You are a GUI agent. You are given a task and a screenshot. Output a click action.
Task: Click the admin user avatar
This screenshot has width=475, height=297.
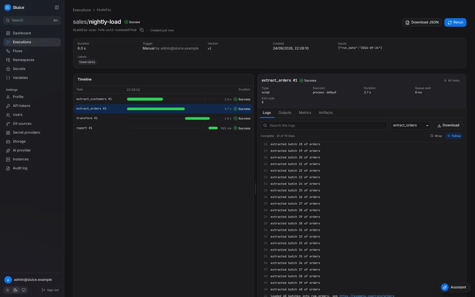pyautogui.click(x=8, y=280)
